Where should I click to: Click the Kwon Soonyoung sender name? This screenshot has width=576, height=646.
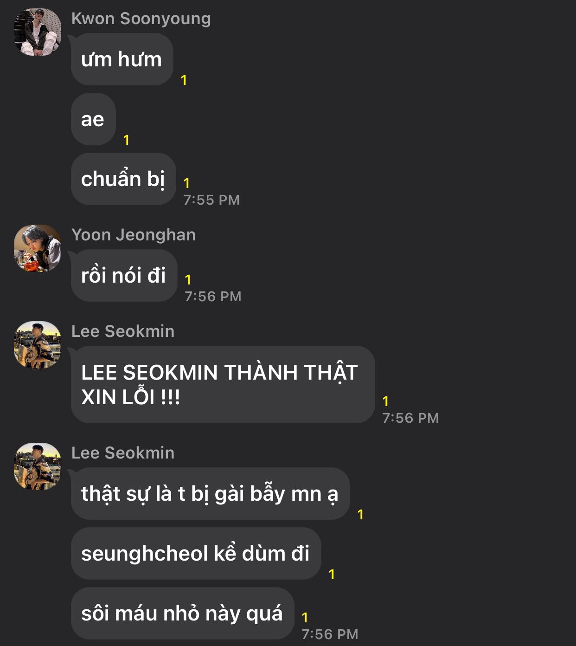click(x=141, y=19)
